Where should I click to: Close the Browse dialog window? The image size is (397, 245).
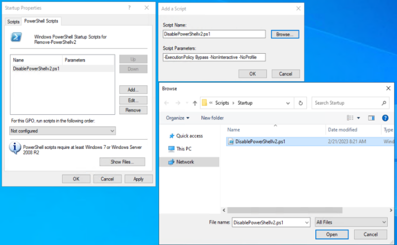tap(388, 88)
